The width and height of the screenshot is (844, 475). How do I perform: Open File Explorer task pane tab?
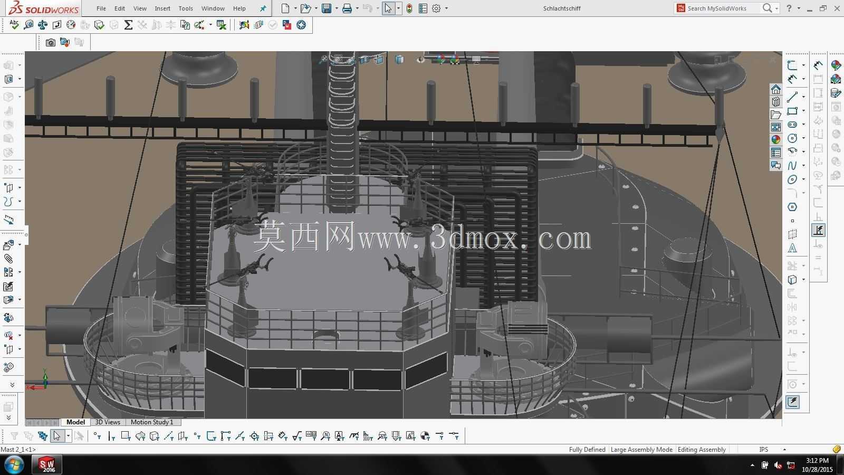pos(776,115)
